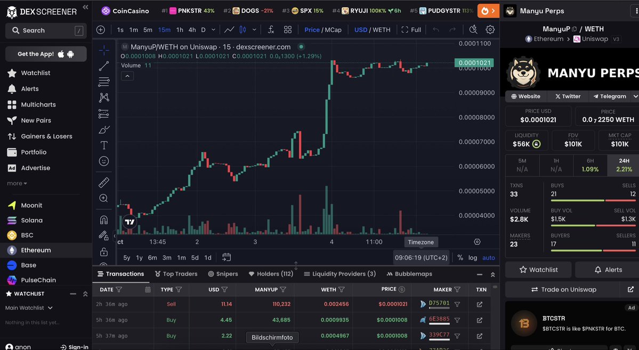This screenshot has height=350, width=639.
Task: Toggle stay in drawing mode pencil
Action: (104, 235)
